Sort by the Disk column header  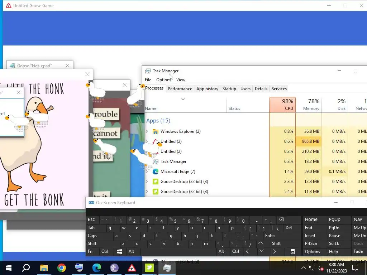[335, 105]
